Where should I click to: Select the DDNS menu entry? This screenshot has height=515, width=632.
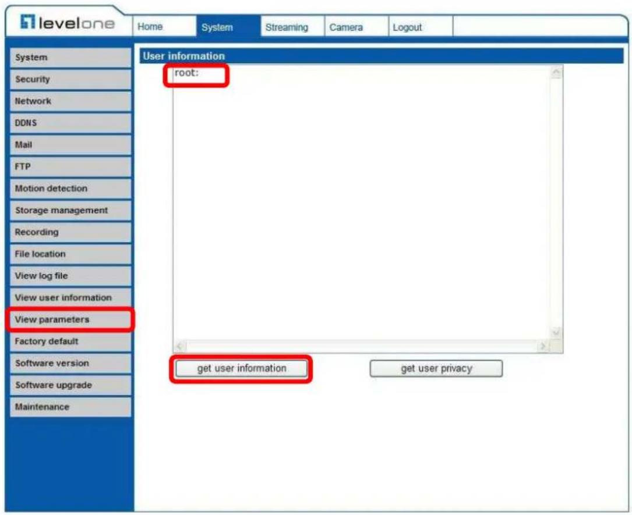[70, 123]
